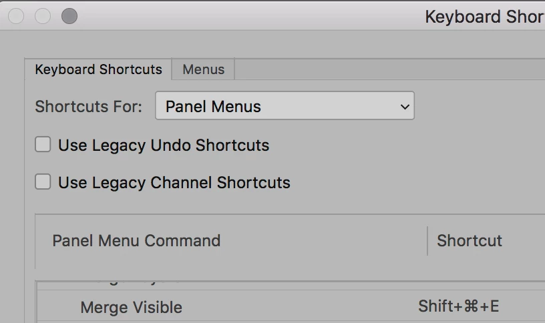Switch to the Menus tab
The height and width of the screenshot is (323, 545).
203,69
